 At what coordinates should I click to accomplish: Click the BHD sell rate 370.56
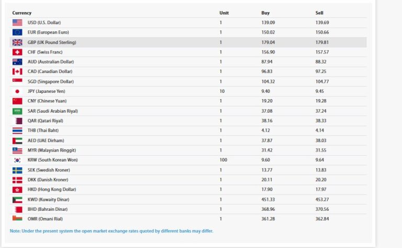[322, 209]
